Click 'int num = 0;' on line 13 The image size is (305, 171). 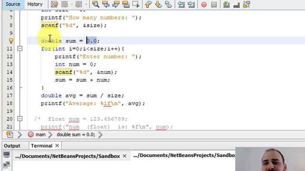(x=75, y=64)
